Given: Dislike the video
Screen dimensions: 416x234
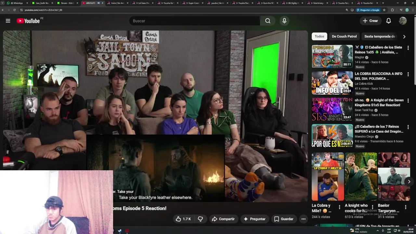Looking at the screenshot, I should (x=201, y=219).
